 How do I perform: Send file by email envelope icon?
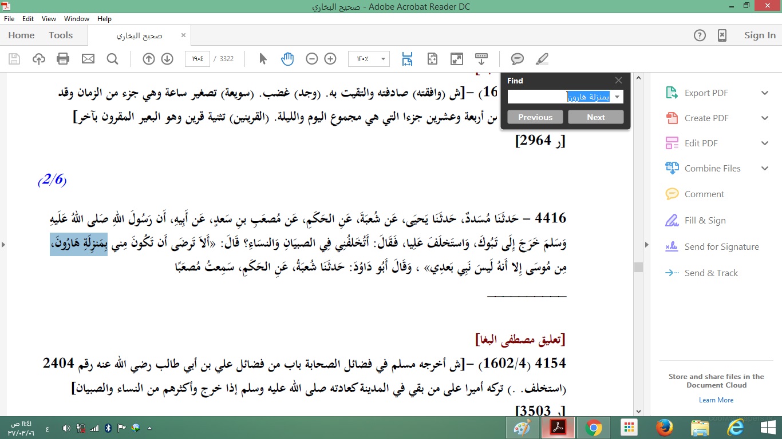(x=88, y=59)
